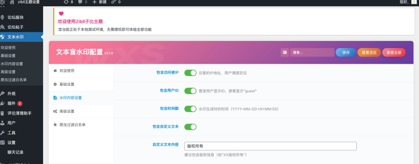This screenshot has width=419, height=164.
Task: Click the 重置选区 button
Action: pos(369,53)
